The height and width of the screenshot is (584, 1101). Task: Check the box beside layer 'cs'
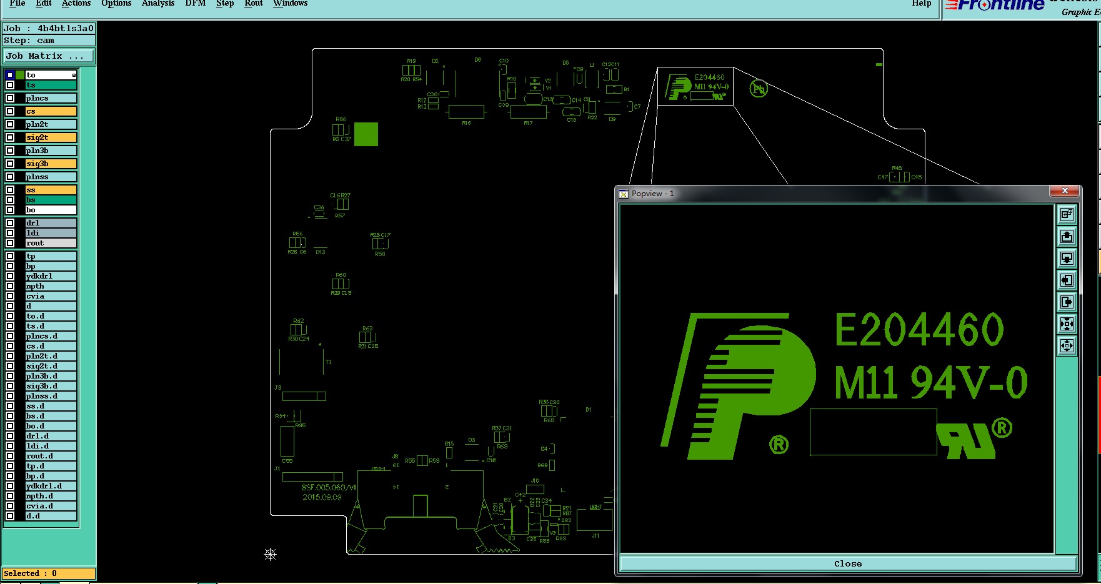click(10, 111)
